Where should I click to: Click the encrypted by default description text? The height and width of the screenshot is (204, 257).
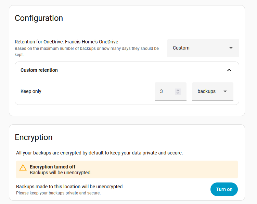[x=99, y=153]
